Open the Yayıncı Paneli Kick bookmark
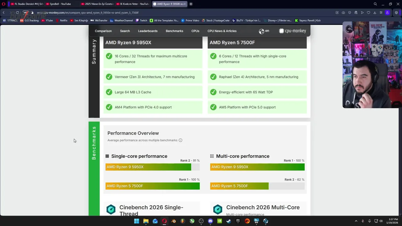 click(308, 20)
